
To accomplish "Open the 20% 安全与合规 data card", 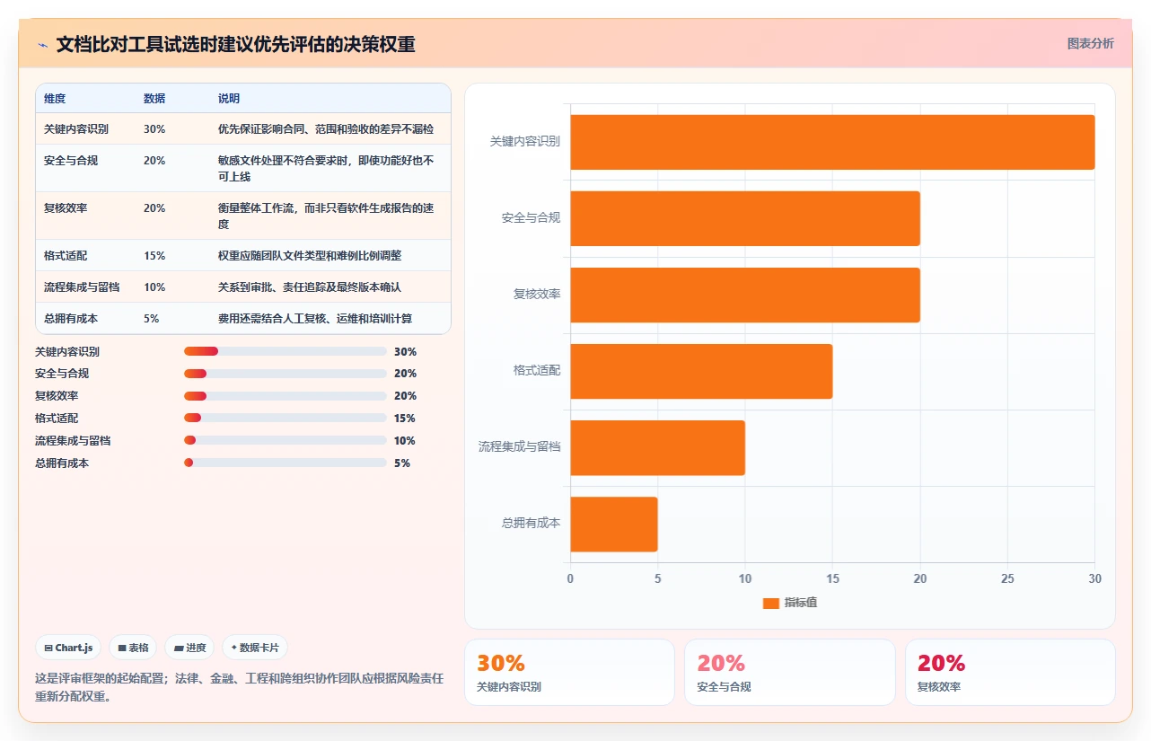I will (790, 672).
